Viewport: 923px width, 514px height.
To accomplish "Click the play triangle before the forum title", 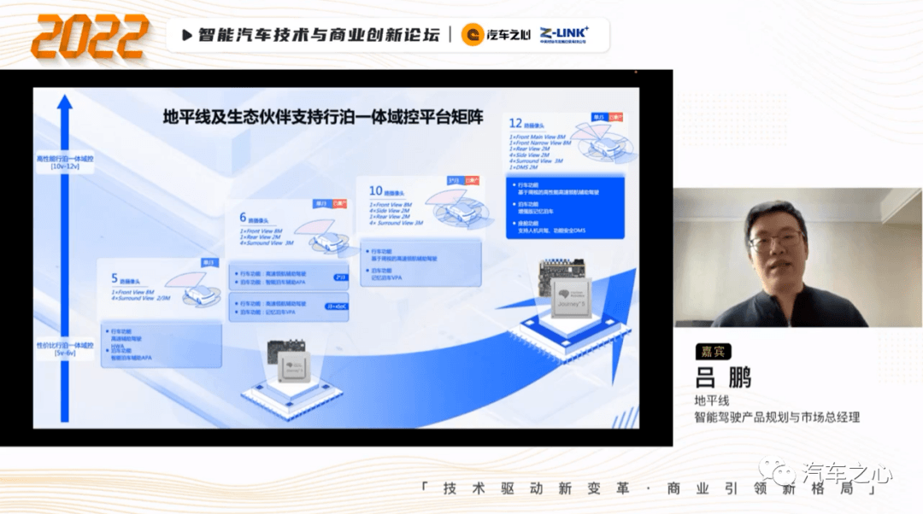I will click(x=186, y=35).
